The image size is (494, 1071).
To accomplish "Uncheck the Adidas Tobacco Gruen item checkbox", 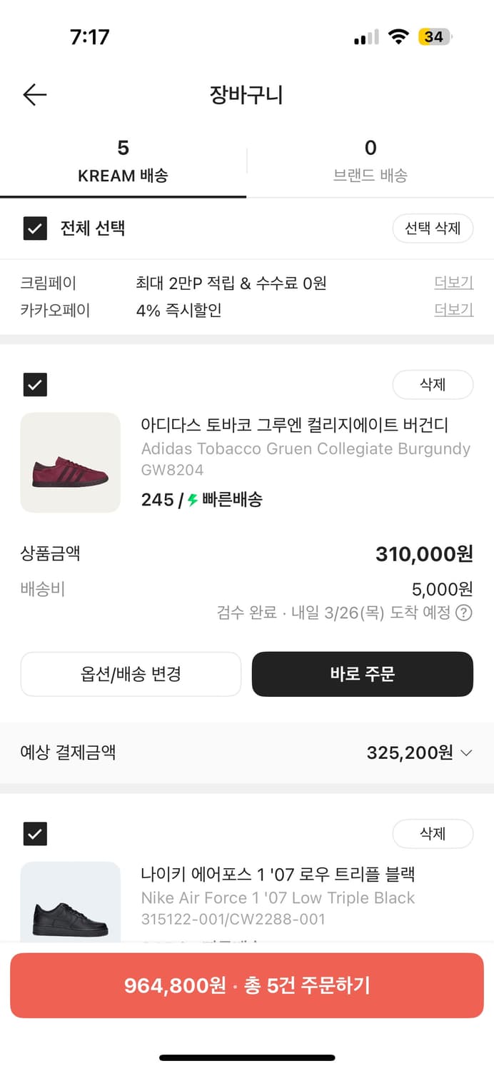I will coord(35,384).
